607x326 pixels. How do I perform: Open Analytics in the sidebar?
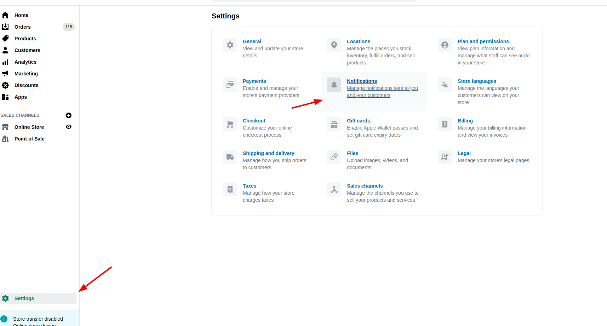point(25,62)
